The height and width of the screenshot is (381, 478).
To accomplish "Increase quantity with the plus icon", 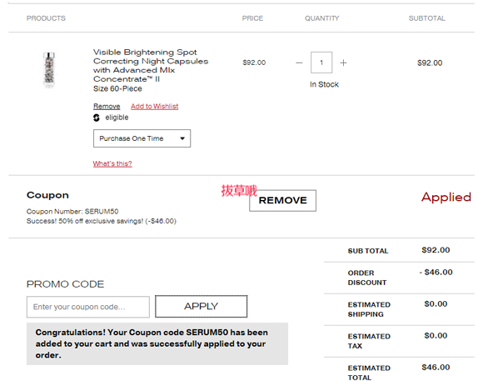I will coord(343,63).
